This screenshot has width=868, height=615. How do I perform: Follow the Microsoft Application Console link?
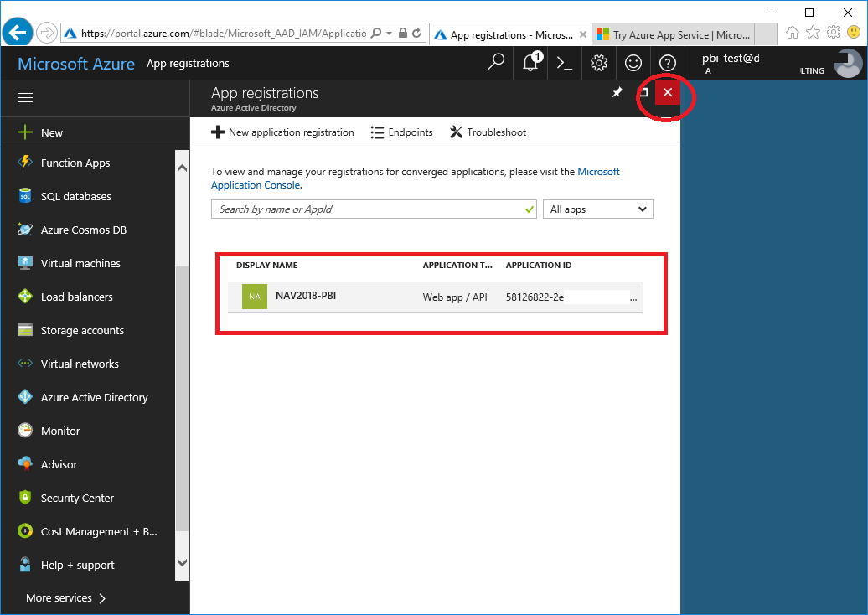(x=416, y=178)
